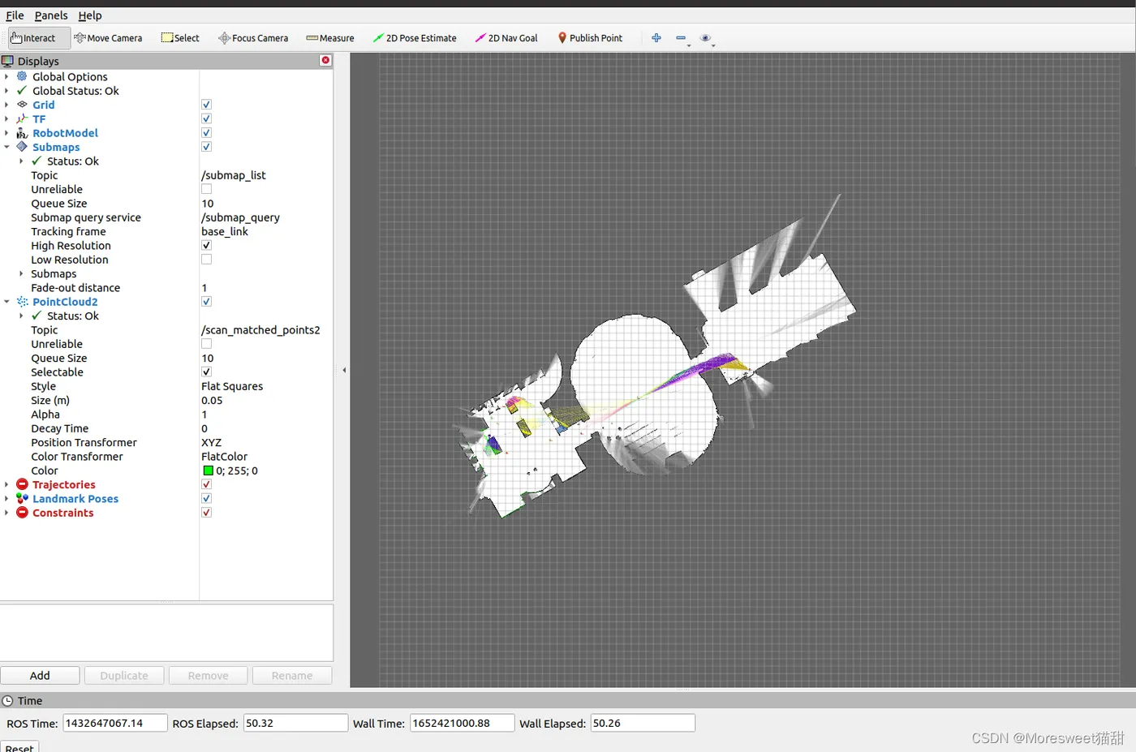Choose the Select tool
This screenshot has width=1136, height=752.
(180, 38)
